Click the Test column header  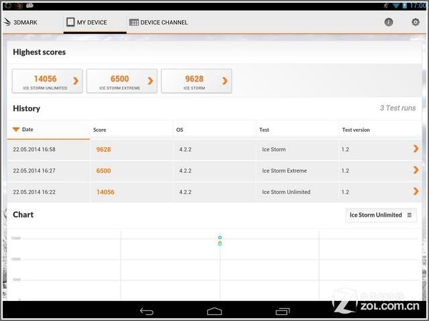tap(264, 130)
